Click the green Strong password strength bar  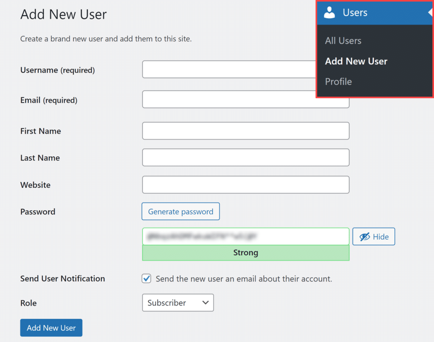click(x=245, y=253)
